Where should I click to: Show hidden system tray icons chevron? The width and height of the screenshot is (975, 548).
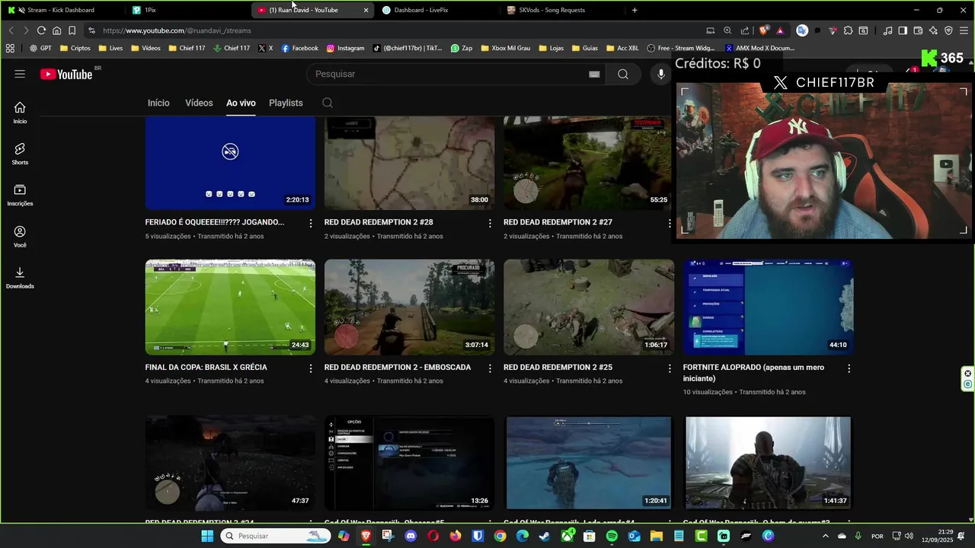[x=826, y=536]
